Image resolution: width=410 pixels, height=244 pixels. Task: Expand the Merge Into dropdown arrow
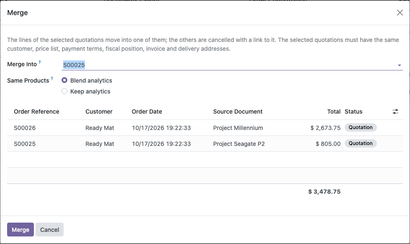(x=399, y=65)
